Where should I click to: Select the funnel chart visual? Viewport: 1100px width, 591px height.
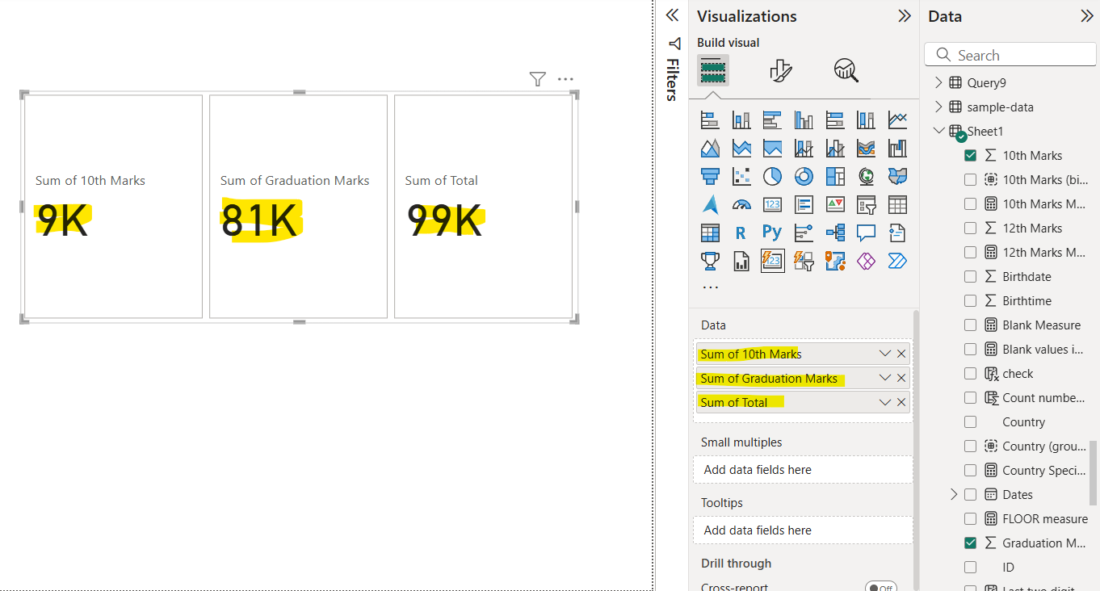[x=710, y=176]
